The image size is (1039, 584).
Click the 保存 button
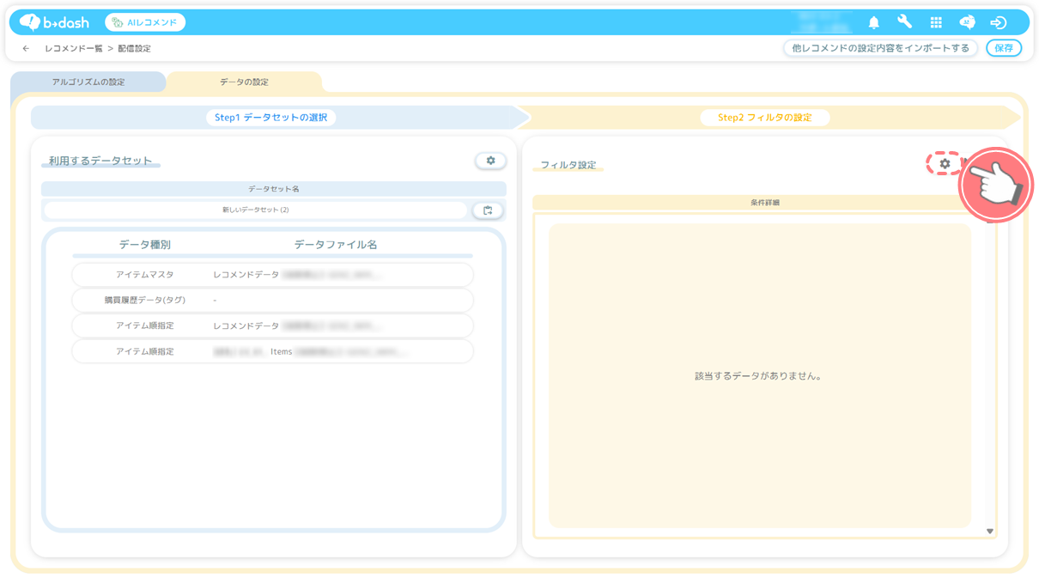pos(1003,48)
